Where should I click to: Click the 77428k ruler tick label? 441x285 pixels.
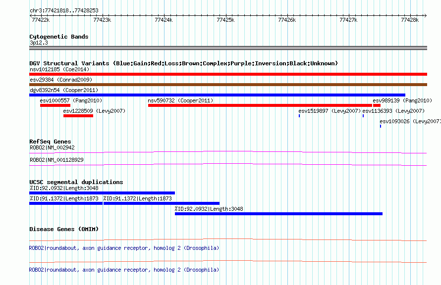pos(410,20)
